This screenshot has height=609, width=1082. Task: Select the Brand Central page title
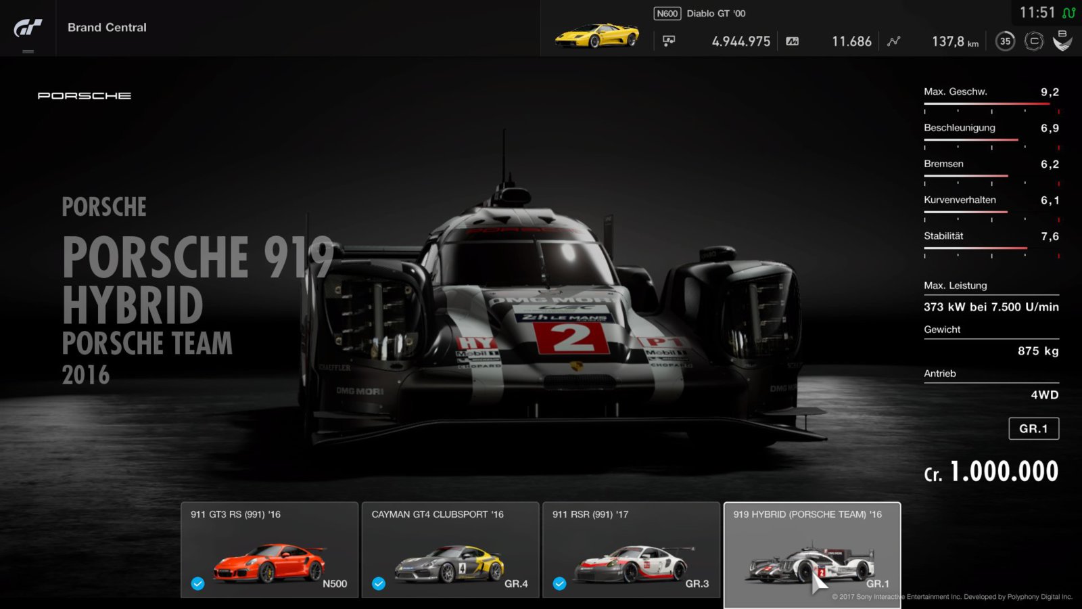click(107, 28)
